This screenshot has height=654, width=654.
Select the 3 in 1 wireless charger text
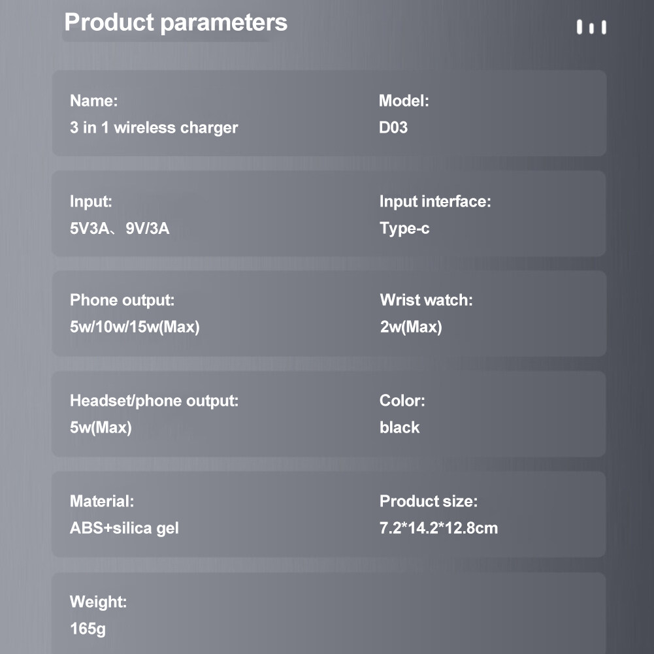pos(154,127)
